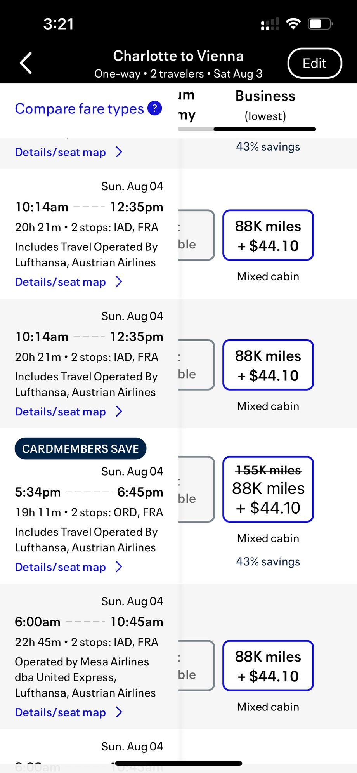
Task: Tap the back arrow in header
Action: coord(26,63)
